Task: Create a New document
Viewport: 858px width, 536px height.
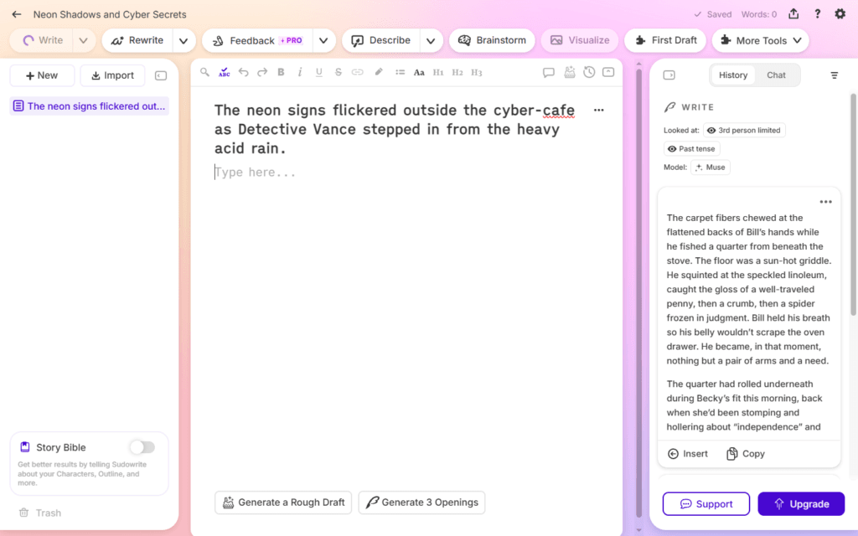Action: pyautogui.click(x=42, y=75)
